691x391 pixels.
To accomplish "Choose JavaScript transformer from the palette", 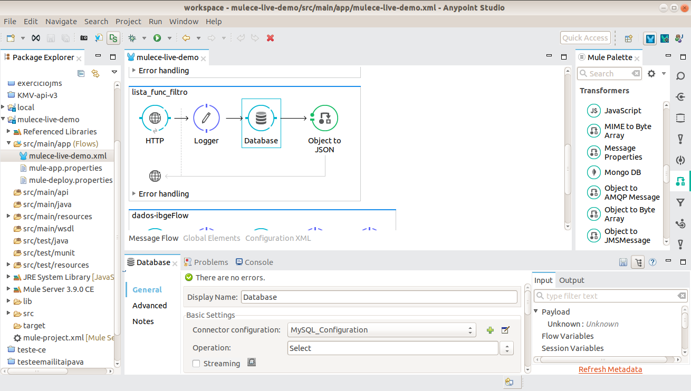I will pos(622,111).
